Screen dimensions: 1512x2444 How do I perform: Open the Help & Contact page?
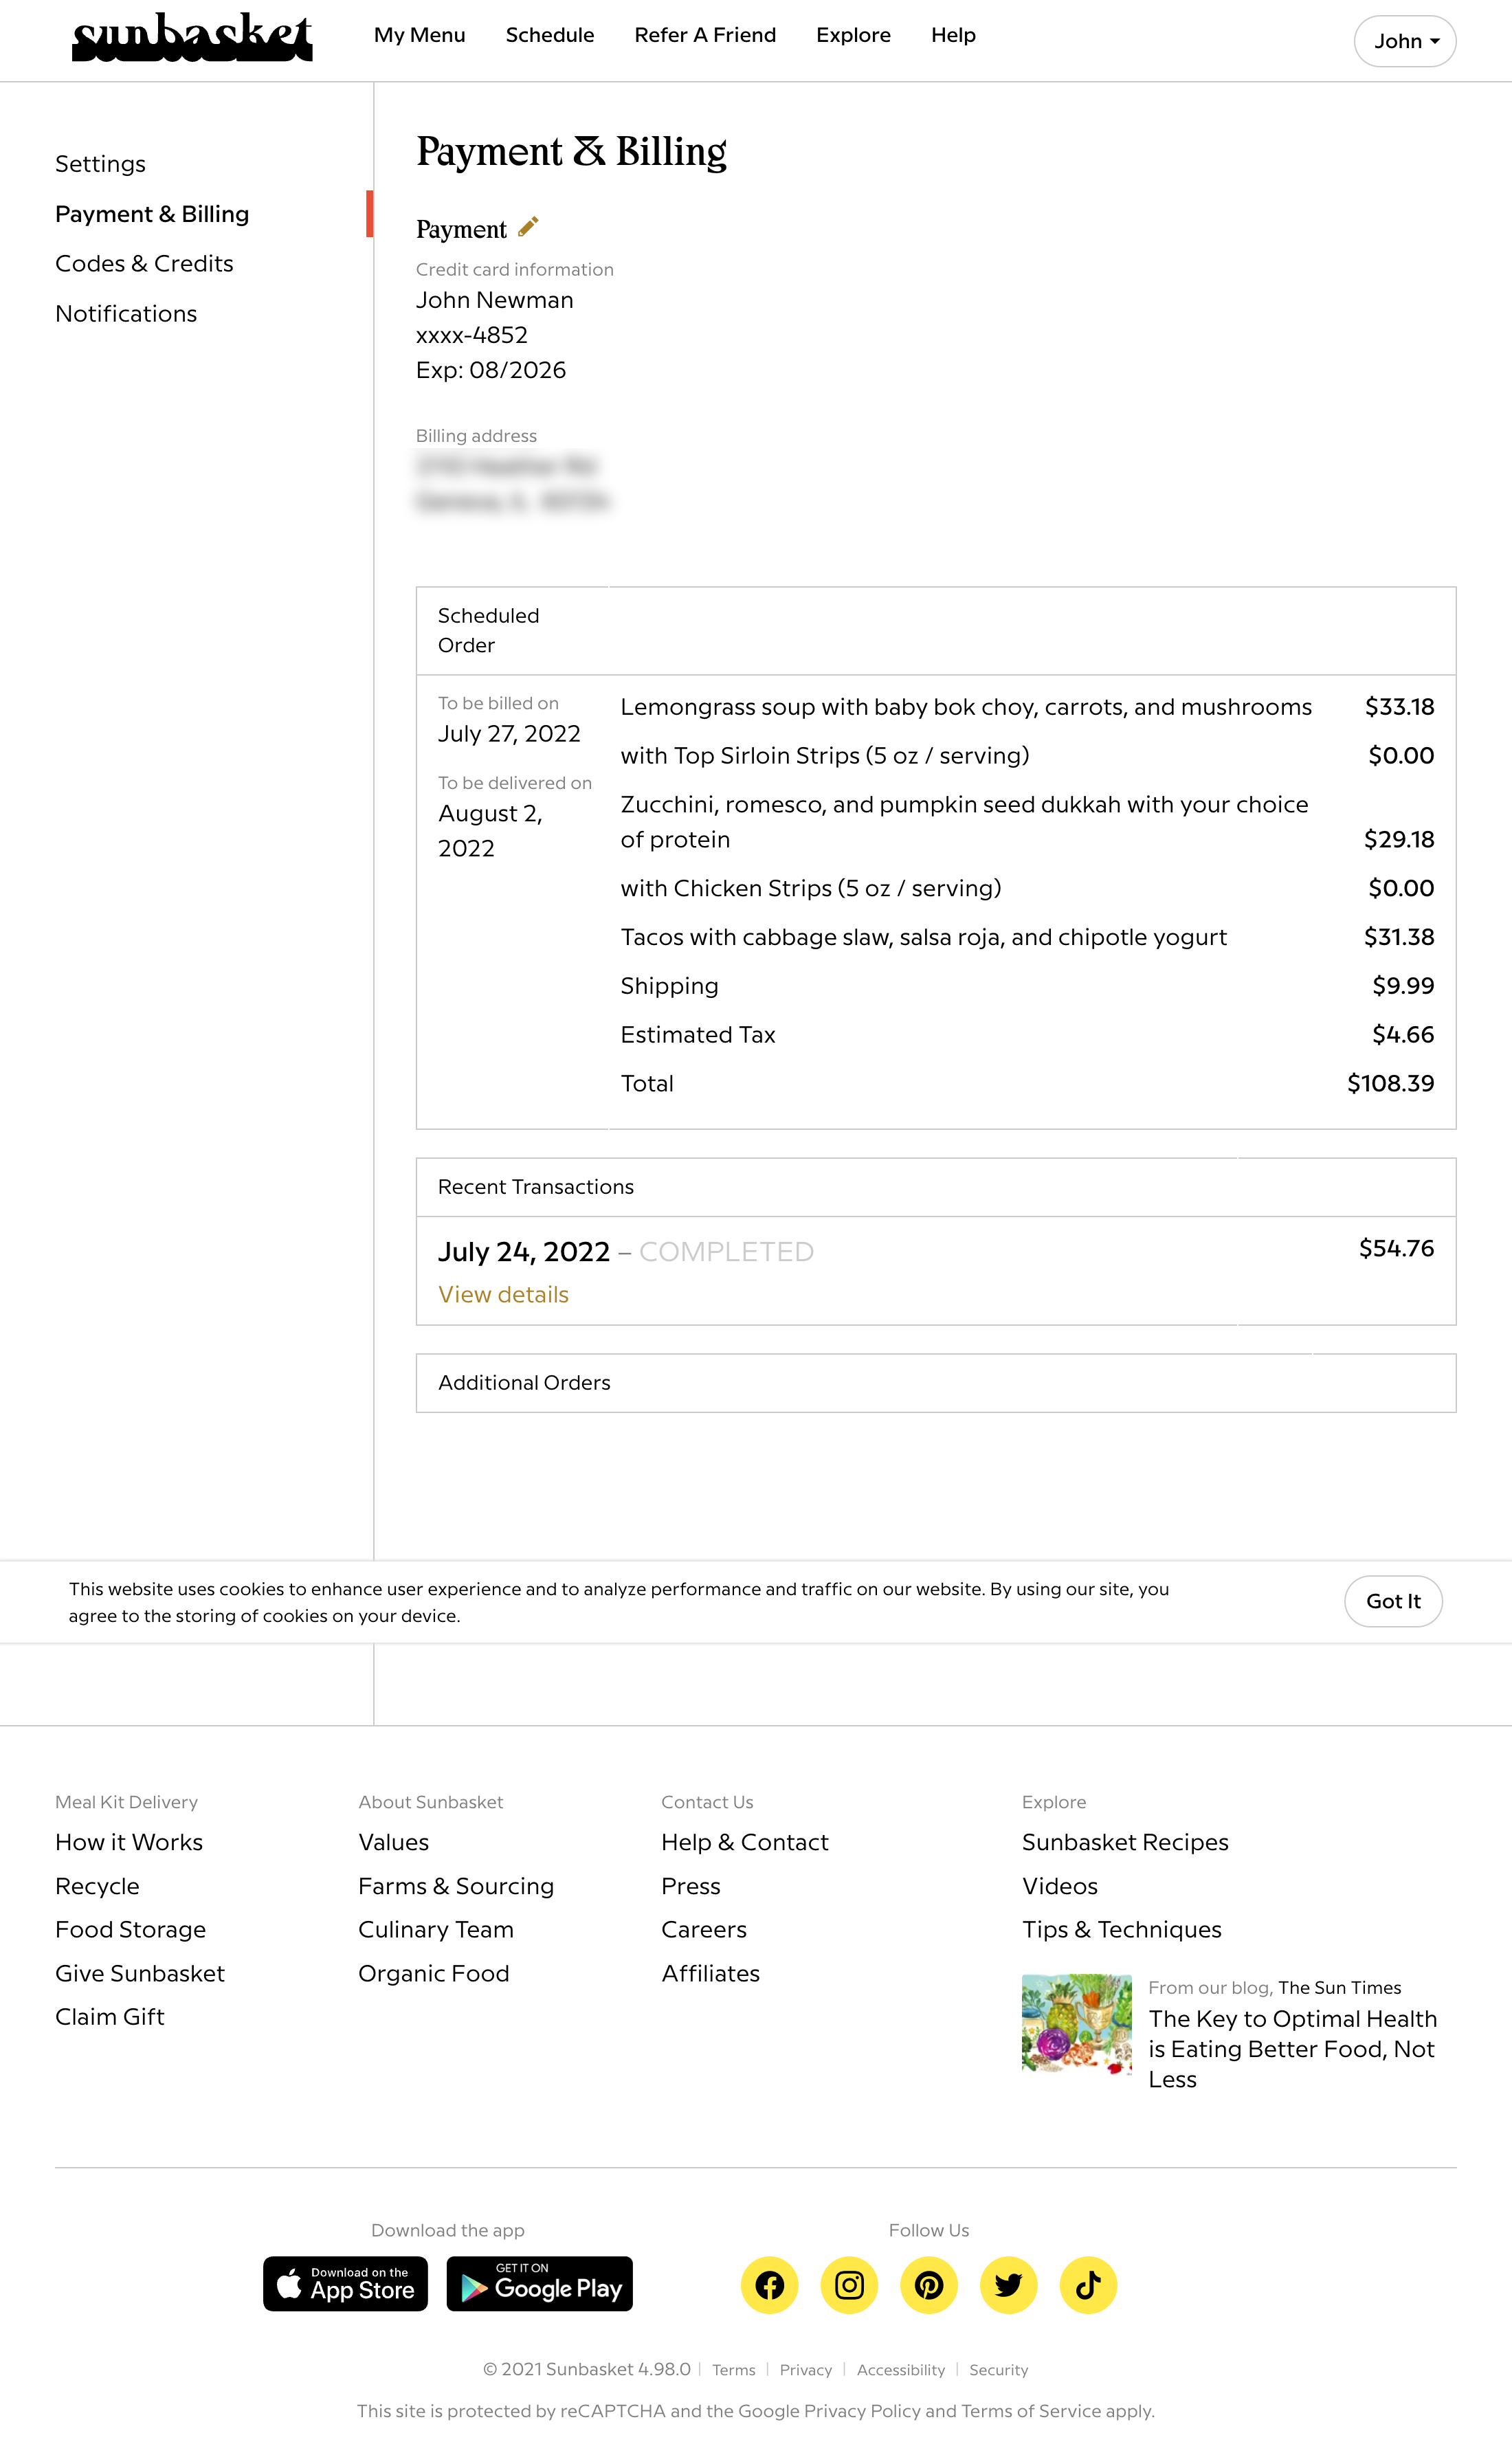click(x=744, y=1841)
